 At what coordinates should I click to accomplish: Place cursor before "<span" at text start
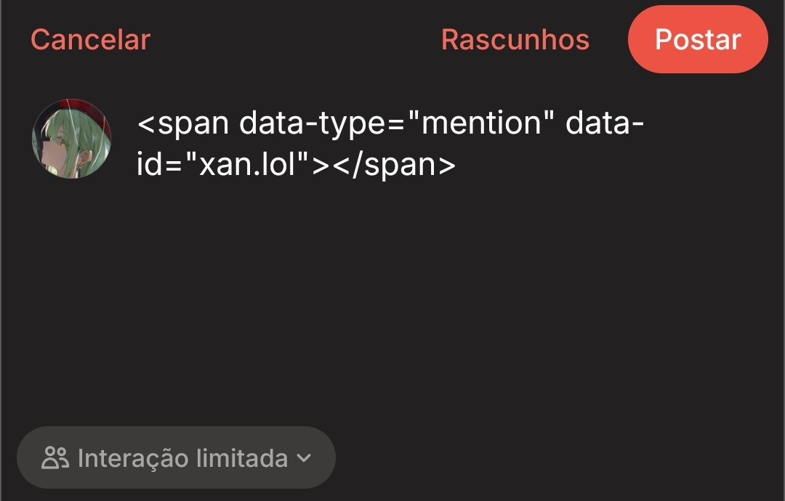pos(138,124)
